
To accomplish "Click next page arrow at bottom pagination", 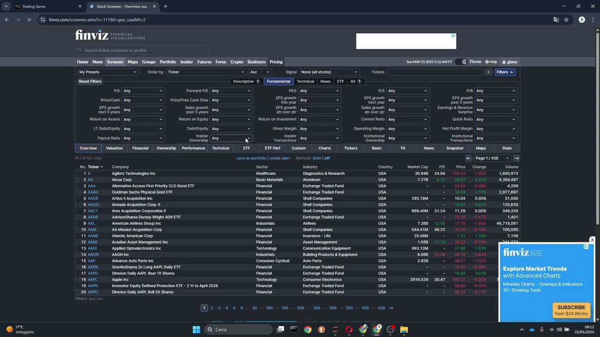I will click(391, 308).
